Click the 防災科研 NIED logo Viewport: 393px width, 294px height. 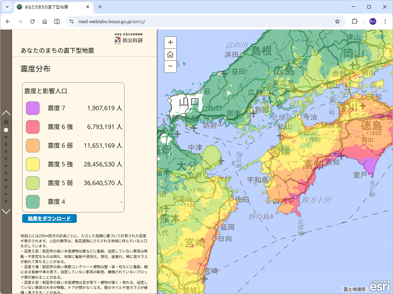point(128,39)
